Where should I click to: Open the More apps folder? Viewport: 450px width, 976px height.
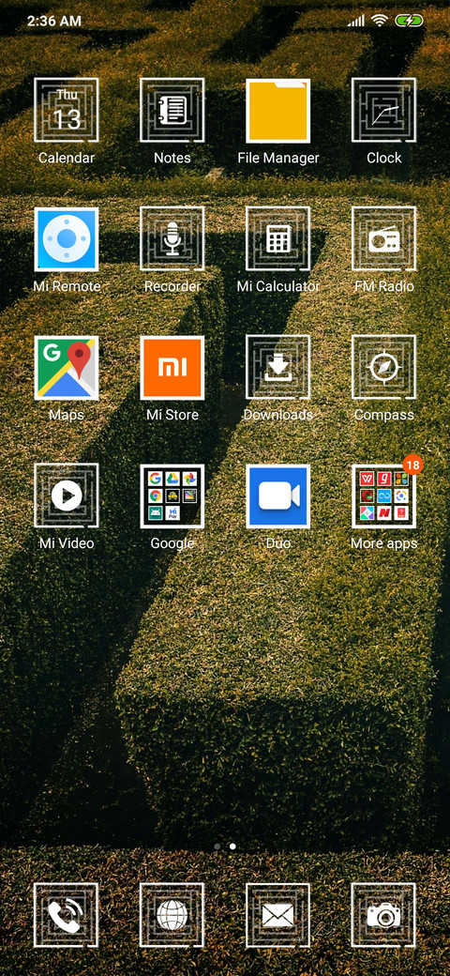pyautogui.click(x=383, y=496)
